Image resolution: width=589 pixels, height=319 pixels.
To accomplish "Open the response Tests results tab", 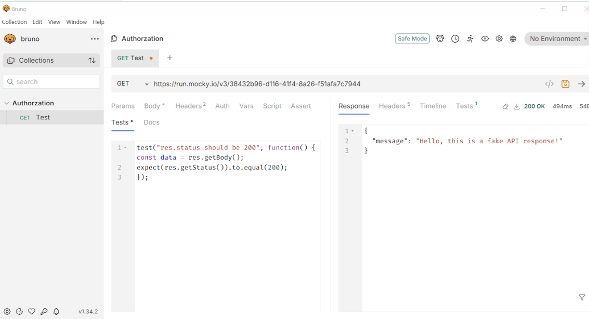I will [x=466, y=106].
